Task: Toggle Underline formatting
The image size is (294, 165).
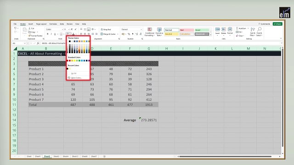Action: coord(55,34)
